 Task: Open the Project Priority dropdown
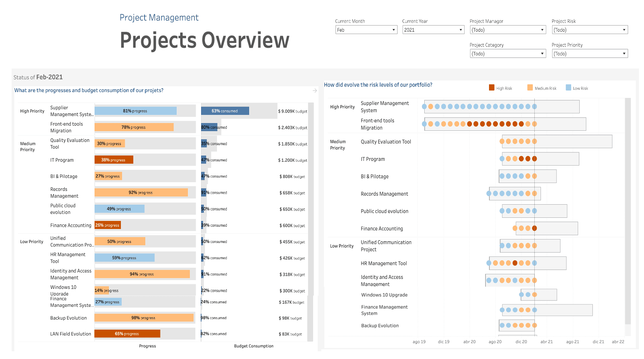(589, 54)
